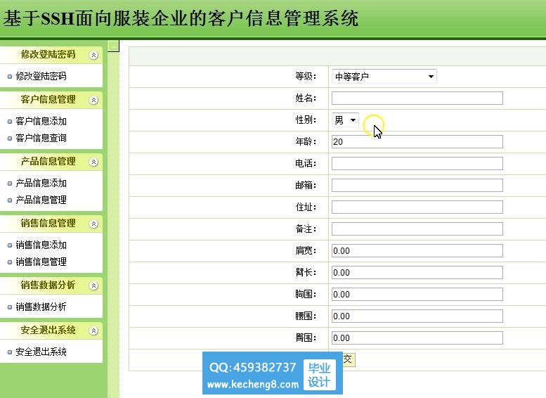This screenshot has height=398, width=546.
Task: Click the 修改登陆密码 section header
Action: tap(51, 55)
